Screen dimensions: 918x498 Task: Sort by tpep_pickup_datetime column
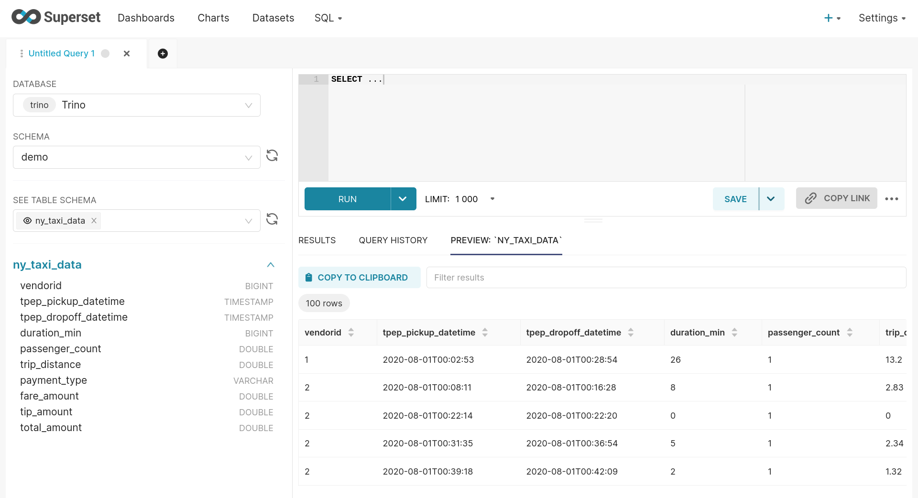point(485,333)
